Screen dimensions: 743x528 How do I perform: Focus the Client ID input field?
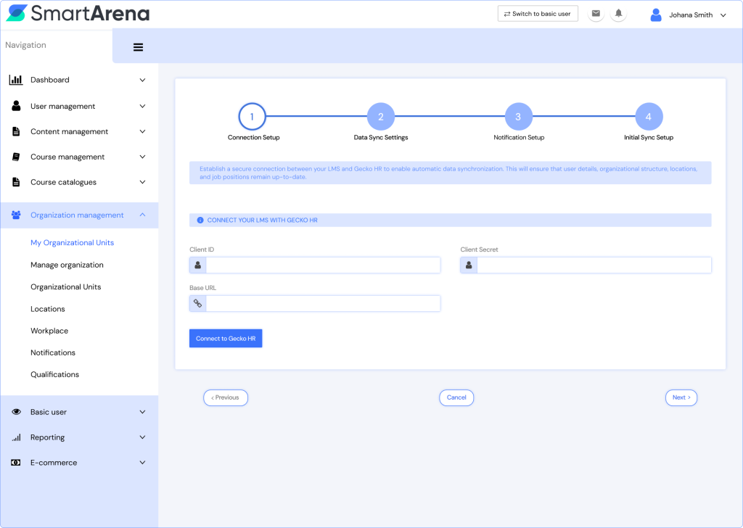click(x=323, y=265)
